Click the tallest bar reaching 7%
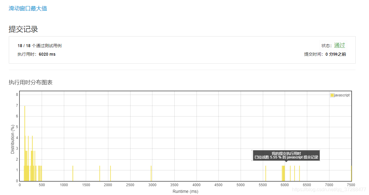This screenshot has height=195, width=369. [25, 143]
